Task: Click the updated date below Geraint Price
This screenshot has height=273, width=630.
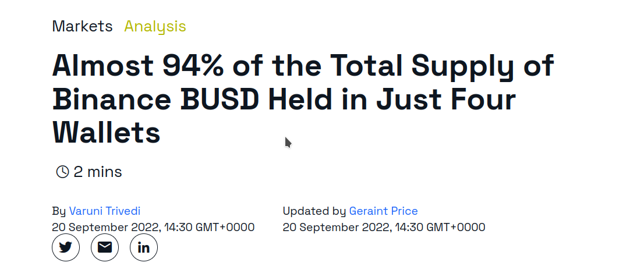Action: [x=384, y=227]
